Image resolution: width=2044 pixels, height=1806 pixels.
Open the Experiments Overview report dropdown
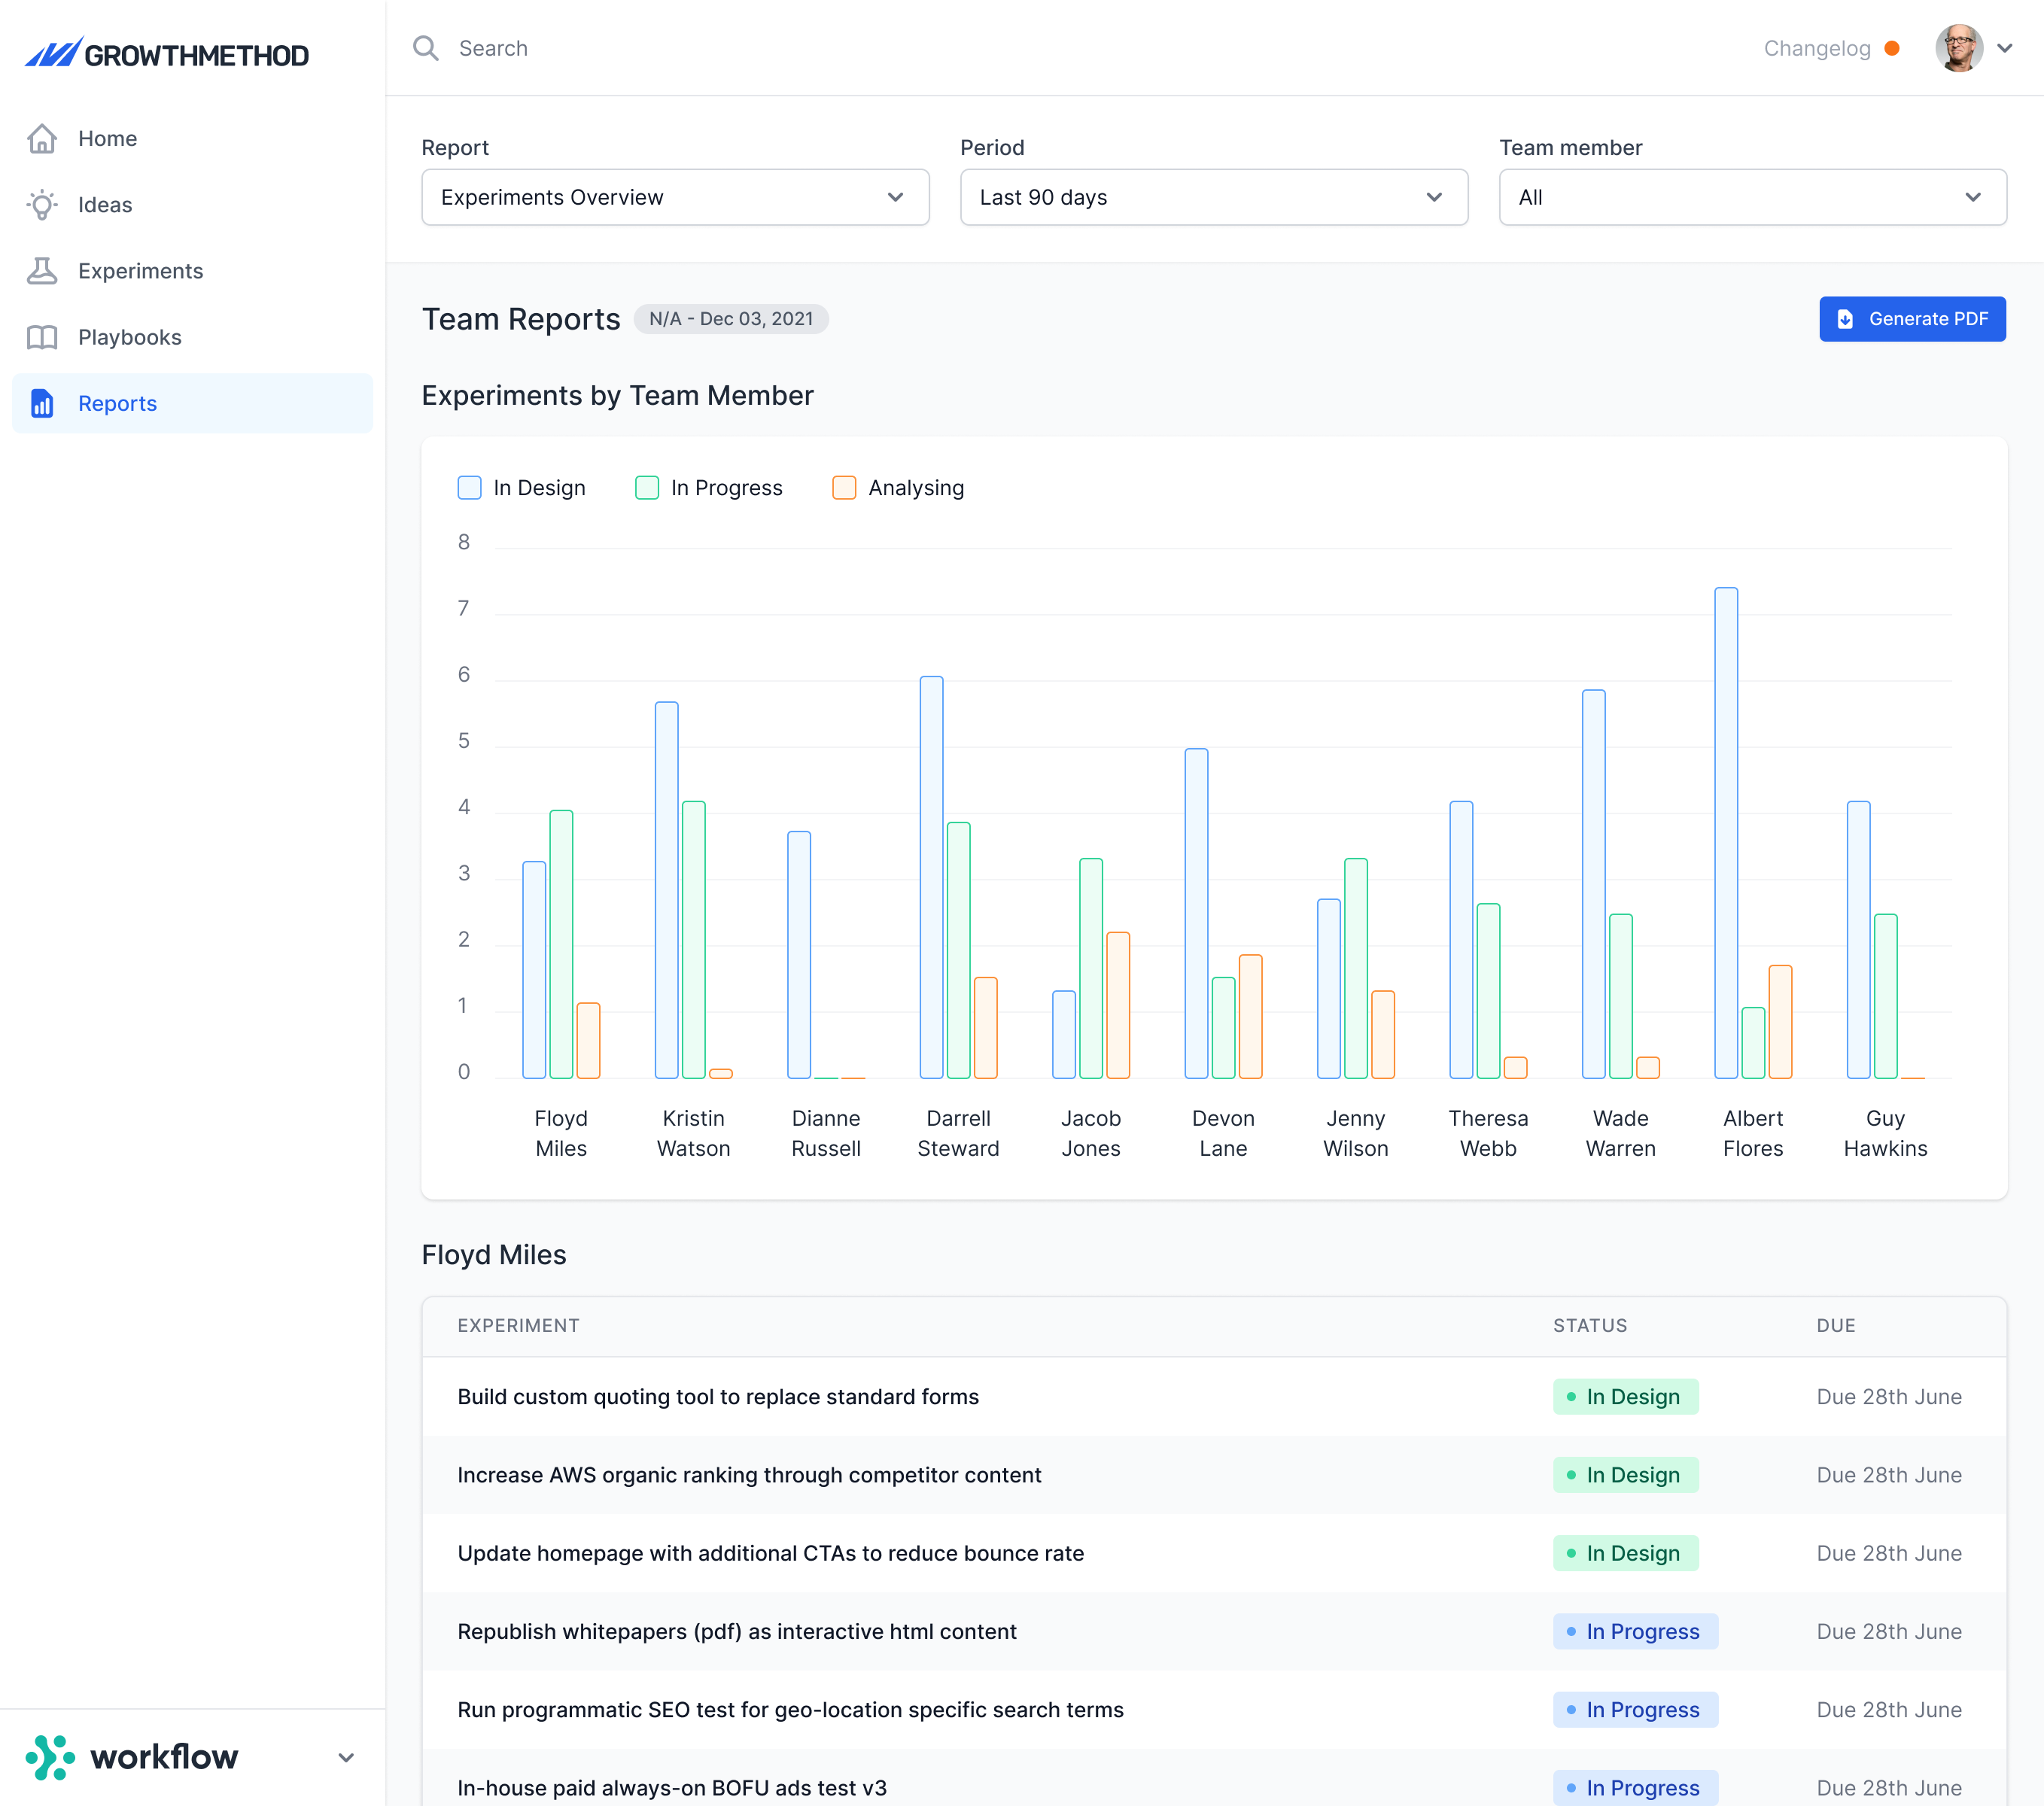tap(675, 197)
